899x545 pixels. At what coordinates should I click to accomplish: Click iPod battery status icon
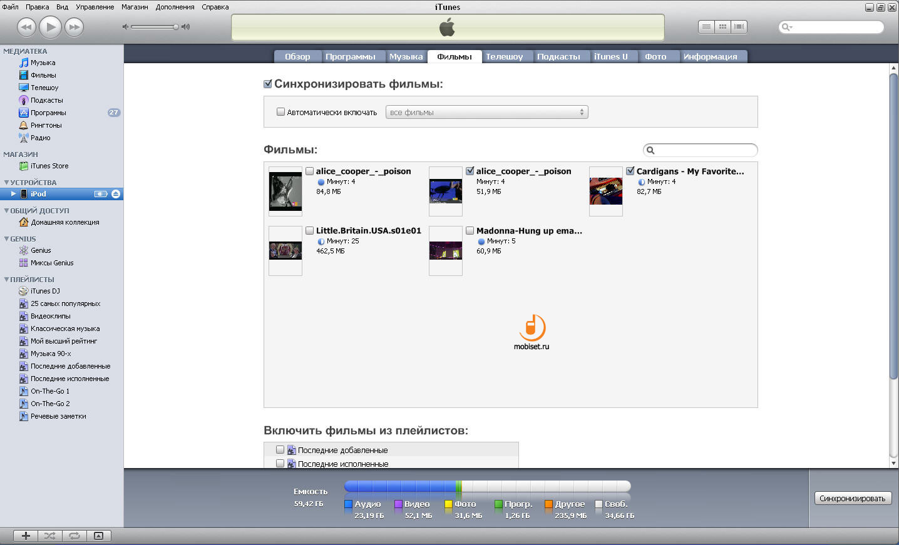[101, 194]
